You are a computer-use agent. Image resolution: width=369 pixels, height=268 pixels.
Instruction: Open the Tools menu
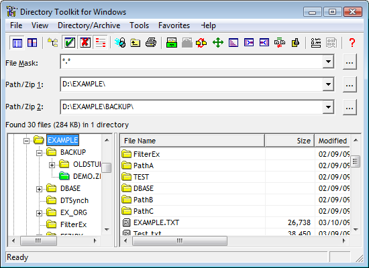click(x=140, y=25)
